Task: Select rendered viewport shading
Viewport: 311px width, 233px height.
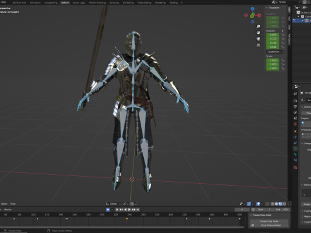Action: (284, 204)
